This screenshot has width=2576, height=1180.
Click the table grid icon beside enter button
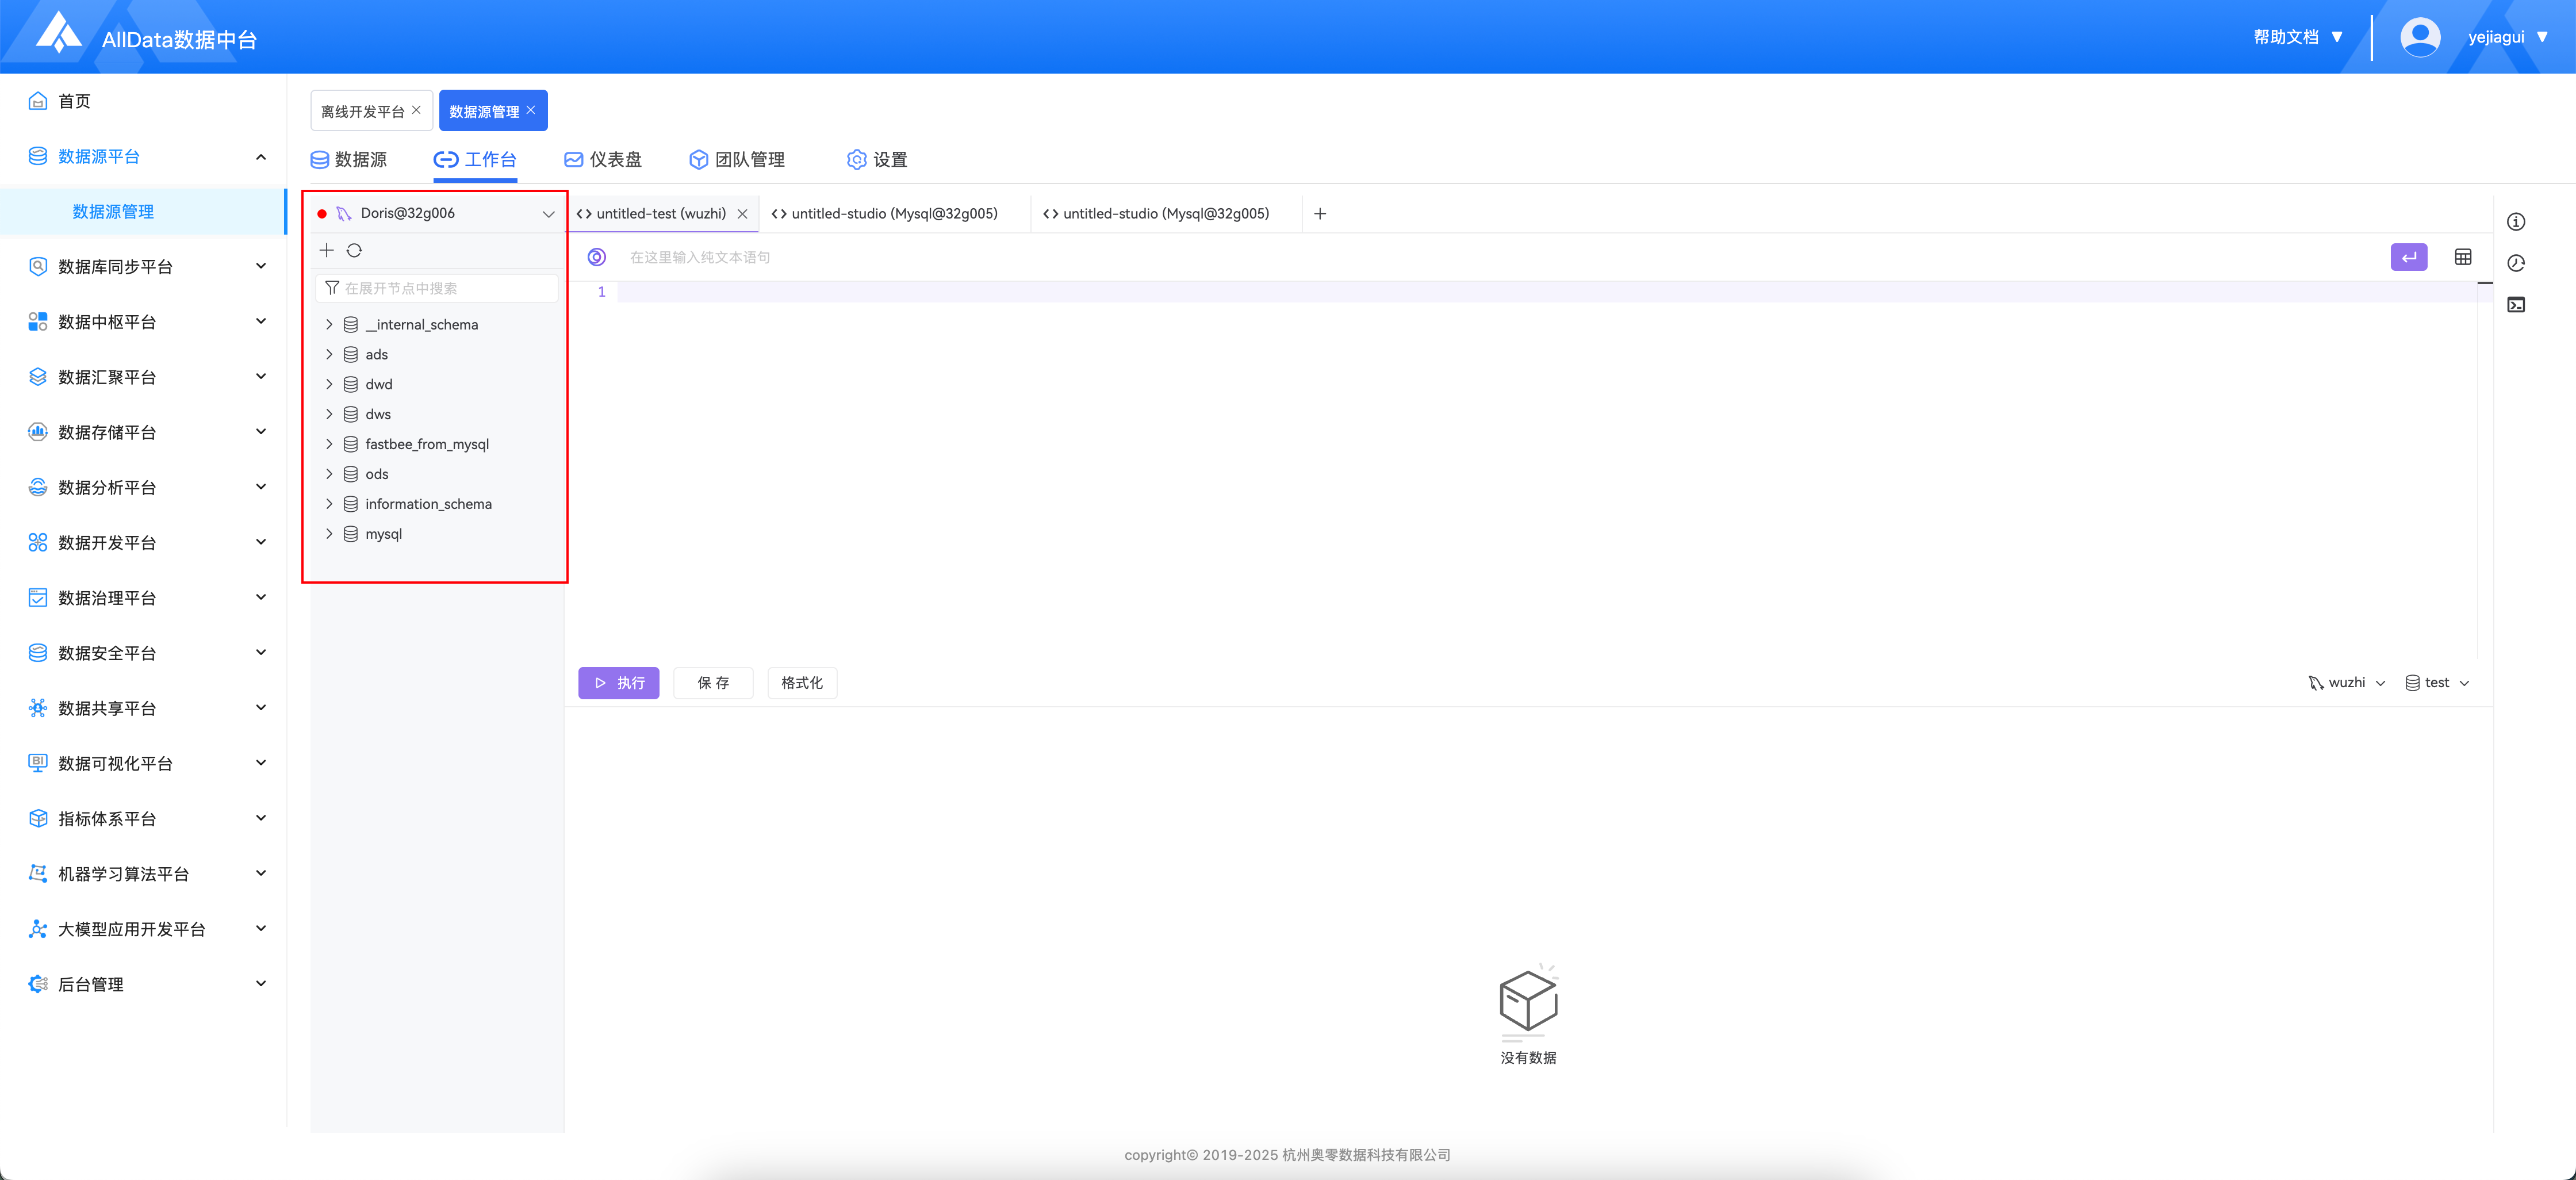[x=2463, y=257]
